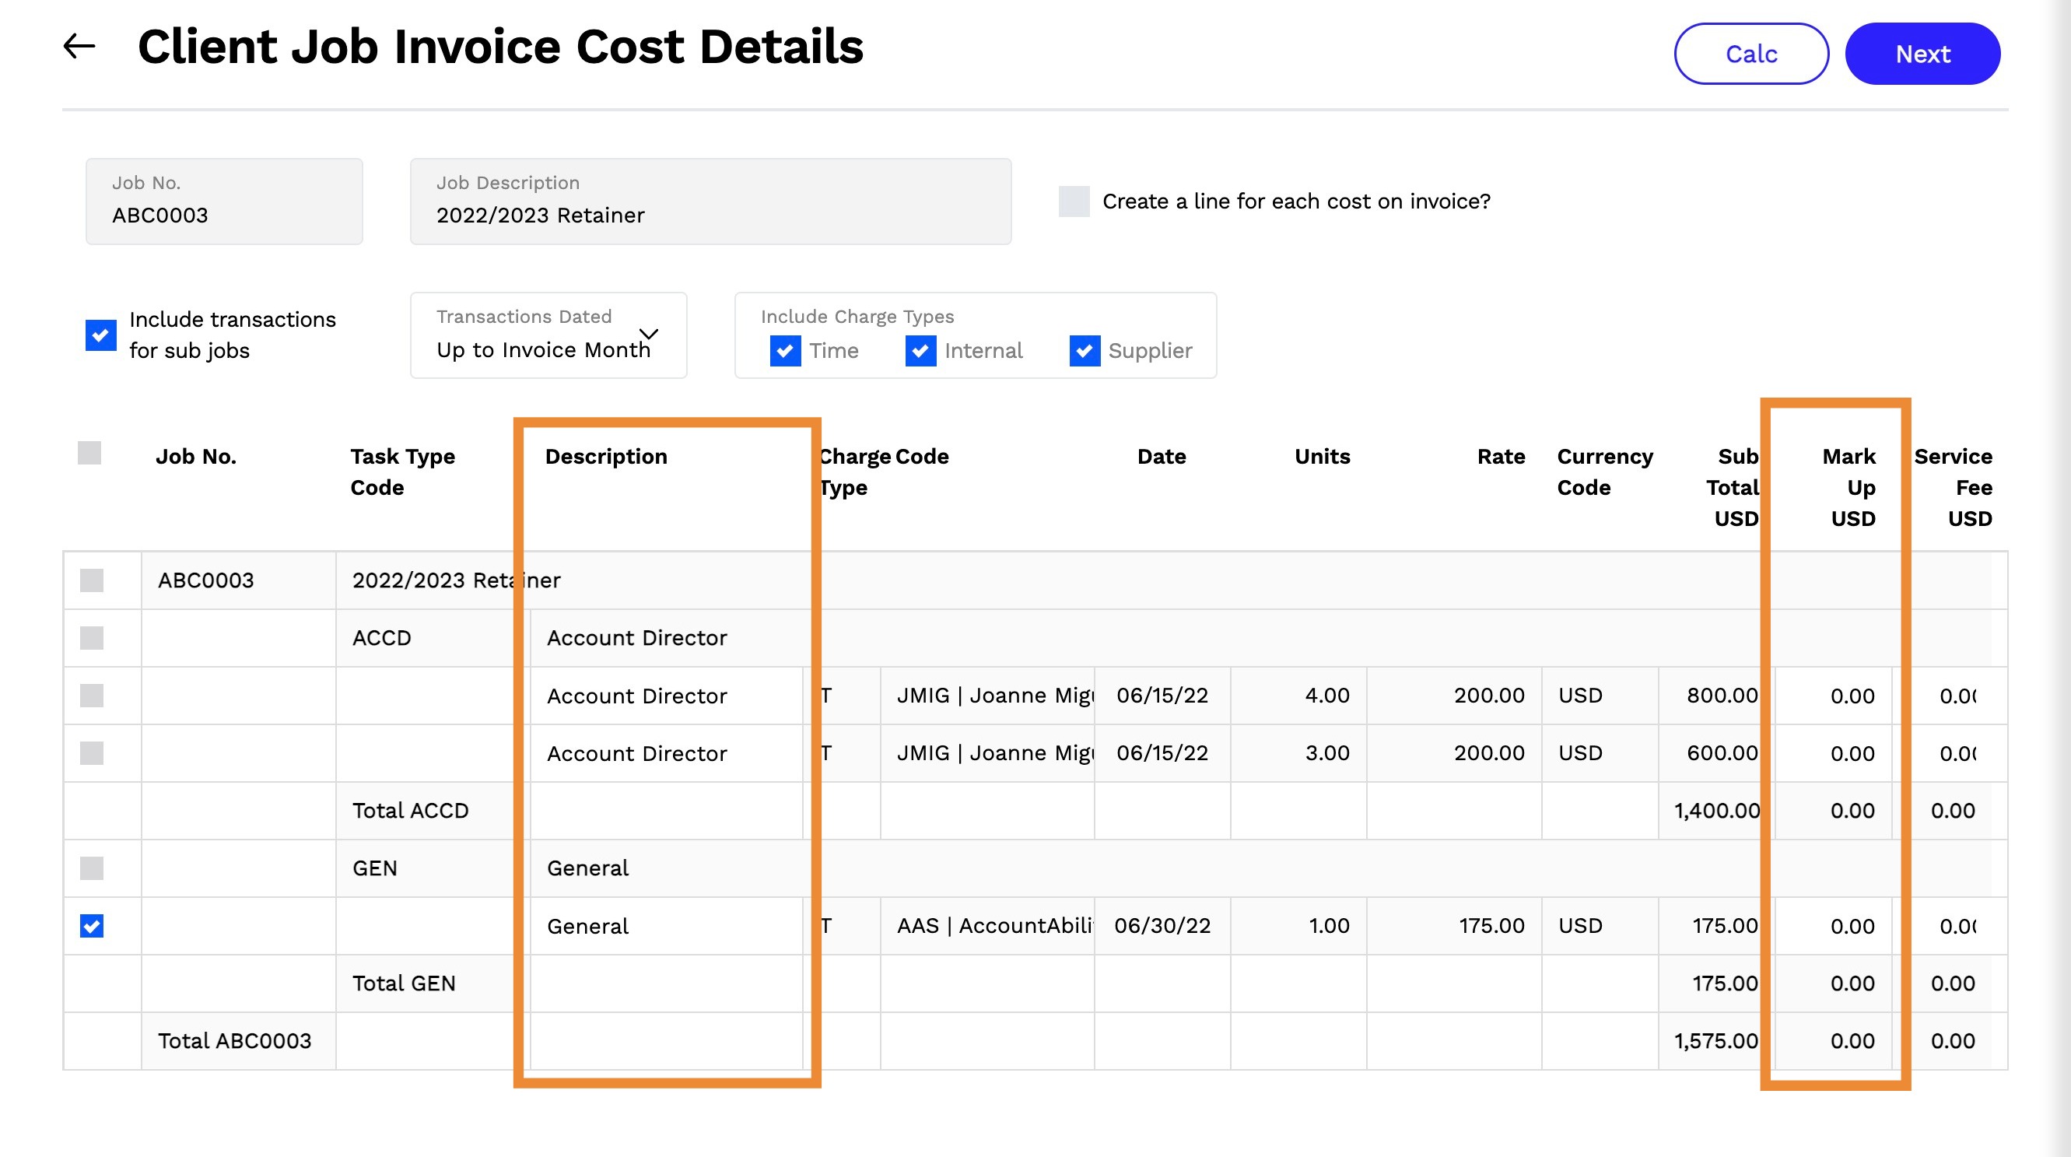Uncheck the Supplier charge type

point(1084,351)
